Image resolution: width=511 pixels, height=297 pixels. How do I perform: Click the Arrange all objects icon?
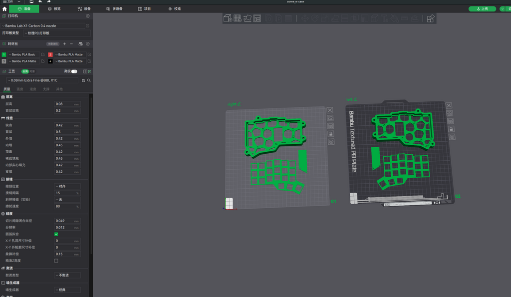click(x=257, y=18)
